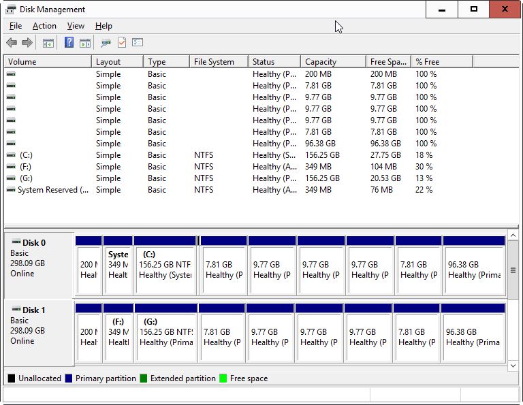The image size is (523, 405).
Task: Click the 27.75 GB free space value
Action: 385,155
